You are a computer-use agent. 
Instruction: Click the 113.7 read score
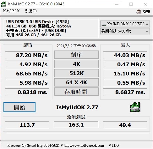[x=27, y=125]
